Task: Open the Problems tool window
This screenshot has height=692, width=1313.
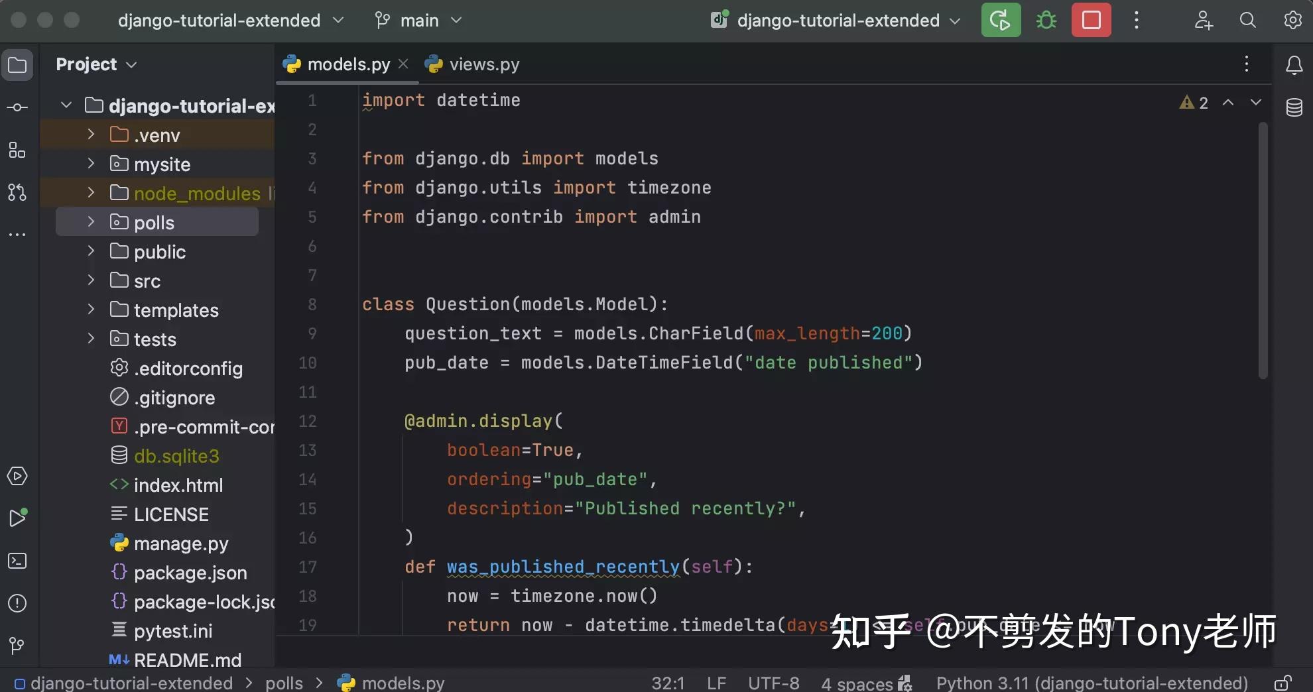Action: click(x=17, y=603)
